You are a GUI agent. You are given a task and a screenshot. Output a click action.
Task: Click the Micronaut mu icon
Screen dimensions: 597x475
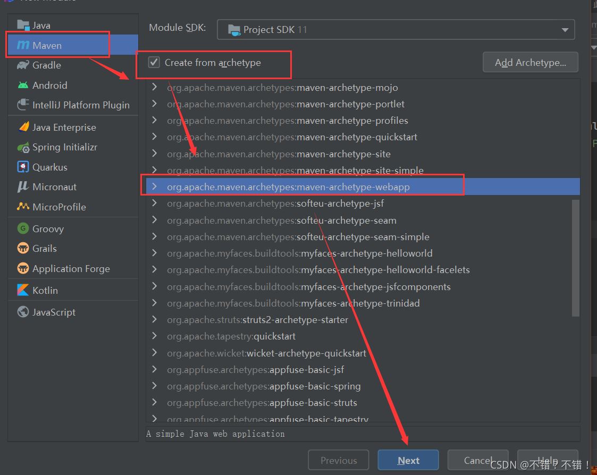coord(23,186)
